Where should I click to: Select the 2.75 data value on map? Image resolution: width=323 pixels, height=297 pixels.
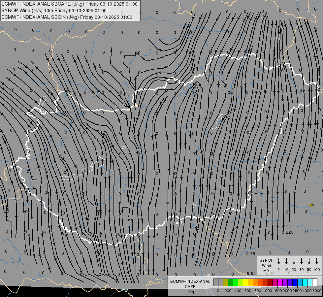coord(251,253)
